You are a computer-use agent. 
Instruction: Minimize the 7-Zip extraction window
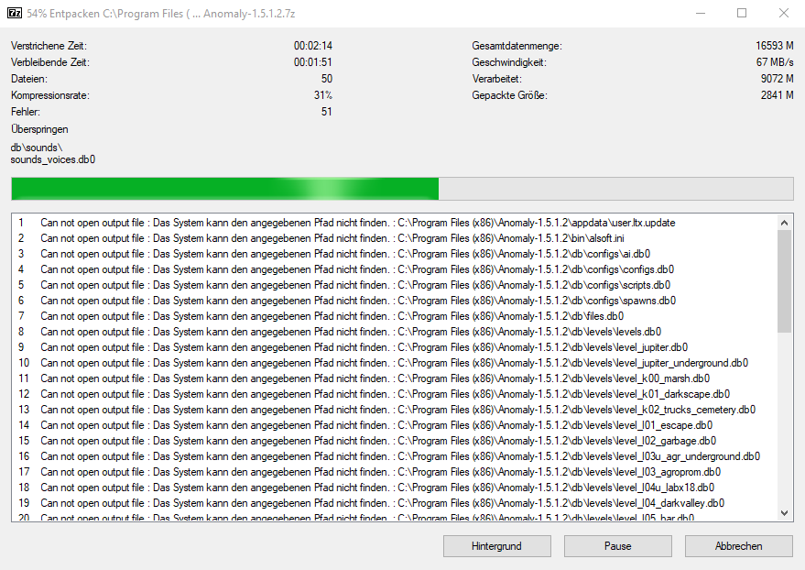(701, 14)
